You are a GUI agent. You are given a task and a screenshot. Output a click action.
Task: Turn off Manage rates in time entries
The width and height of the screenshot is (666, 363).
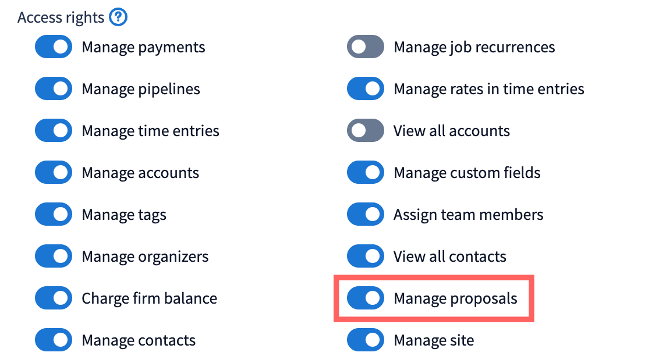(366, 89)
